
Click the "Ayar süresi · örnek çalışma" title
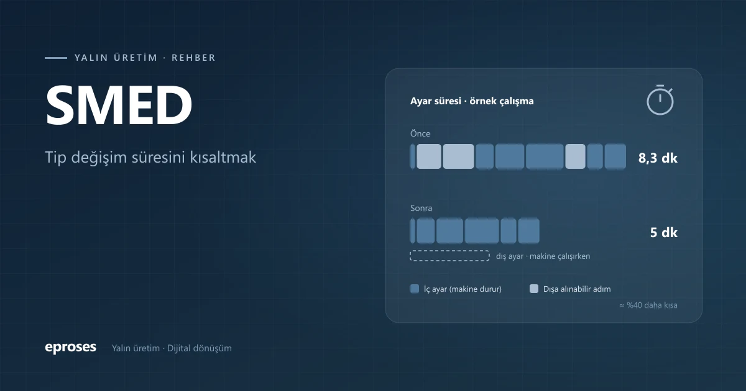(472, 101)
